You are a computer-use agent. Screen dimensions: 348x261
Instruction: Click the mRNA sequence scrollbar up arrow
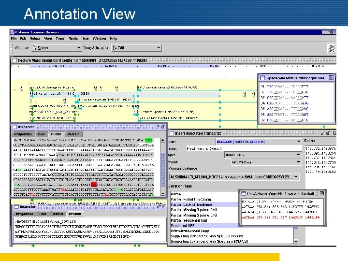[163, 140]
